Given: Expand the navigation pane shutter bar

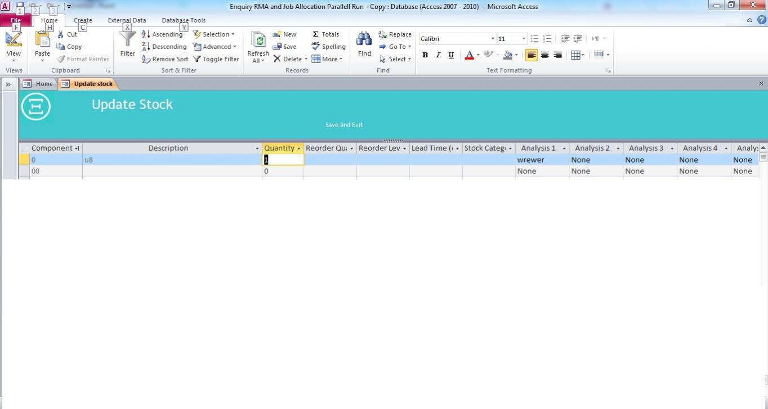Looking at the screenshot, I should coord(8,84).
